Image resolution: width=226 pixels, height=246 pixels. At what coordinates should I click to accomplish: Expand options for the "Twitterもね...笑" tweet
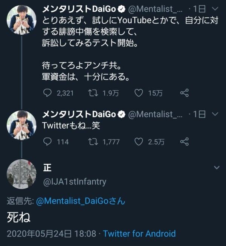[215, 114]
